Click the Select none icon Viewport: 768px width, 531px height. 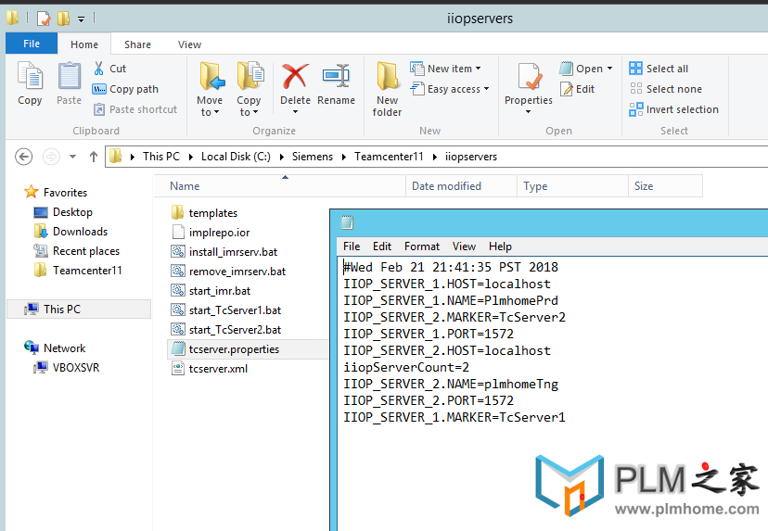tap(635, 89)
